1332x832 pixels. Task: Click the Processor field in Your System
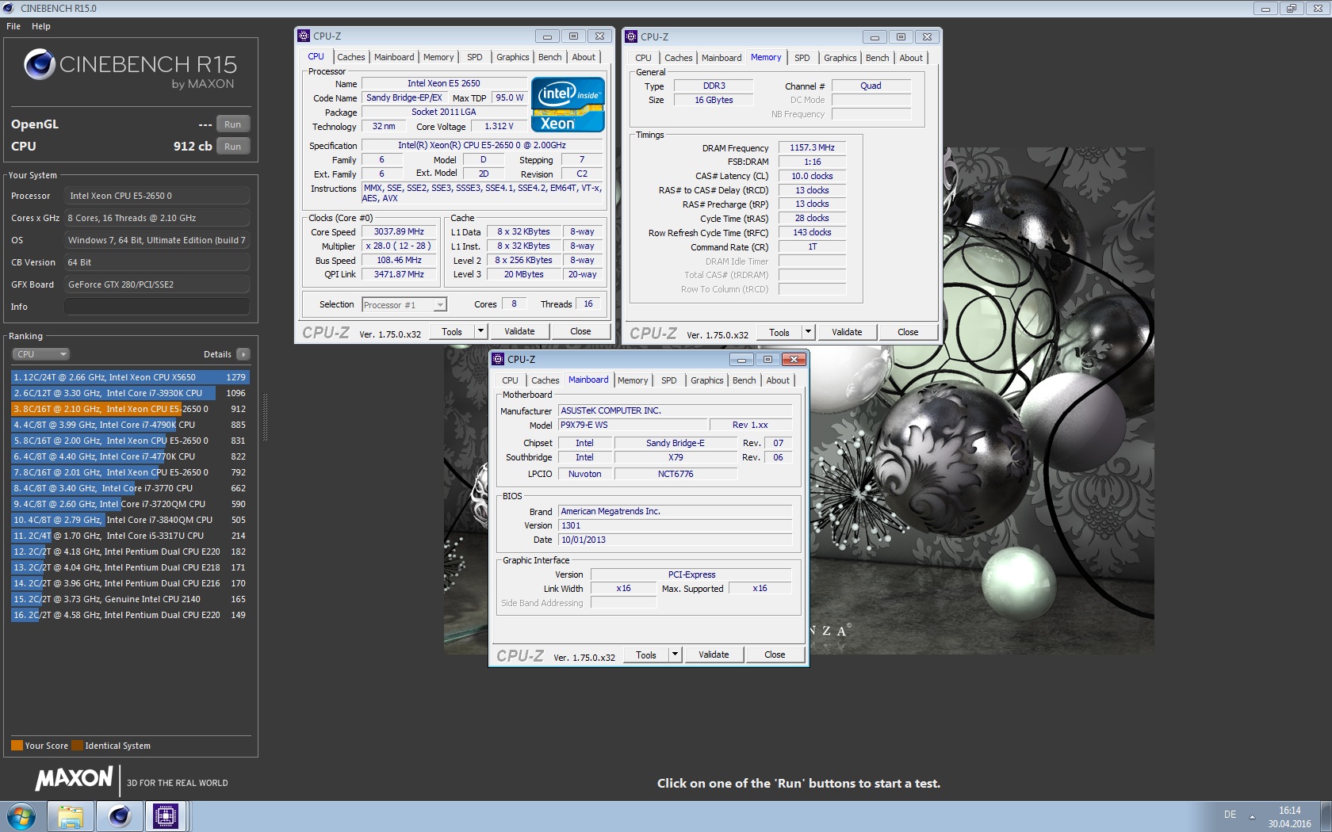157,196
